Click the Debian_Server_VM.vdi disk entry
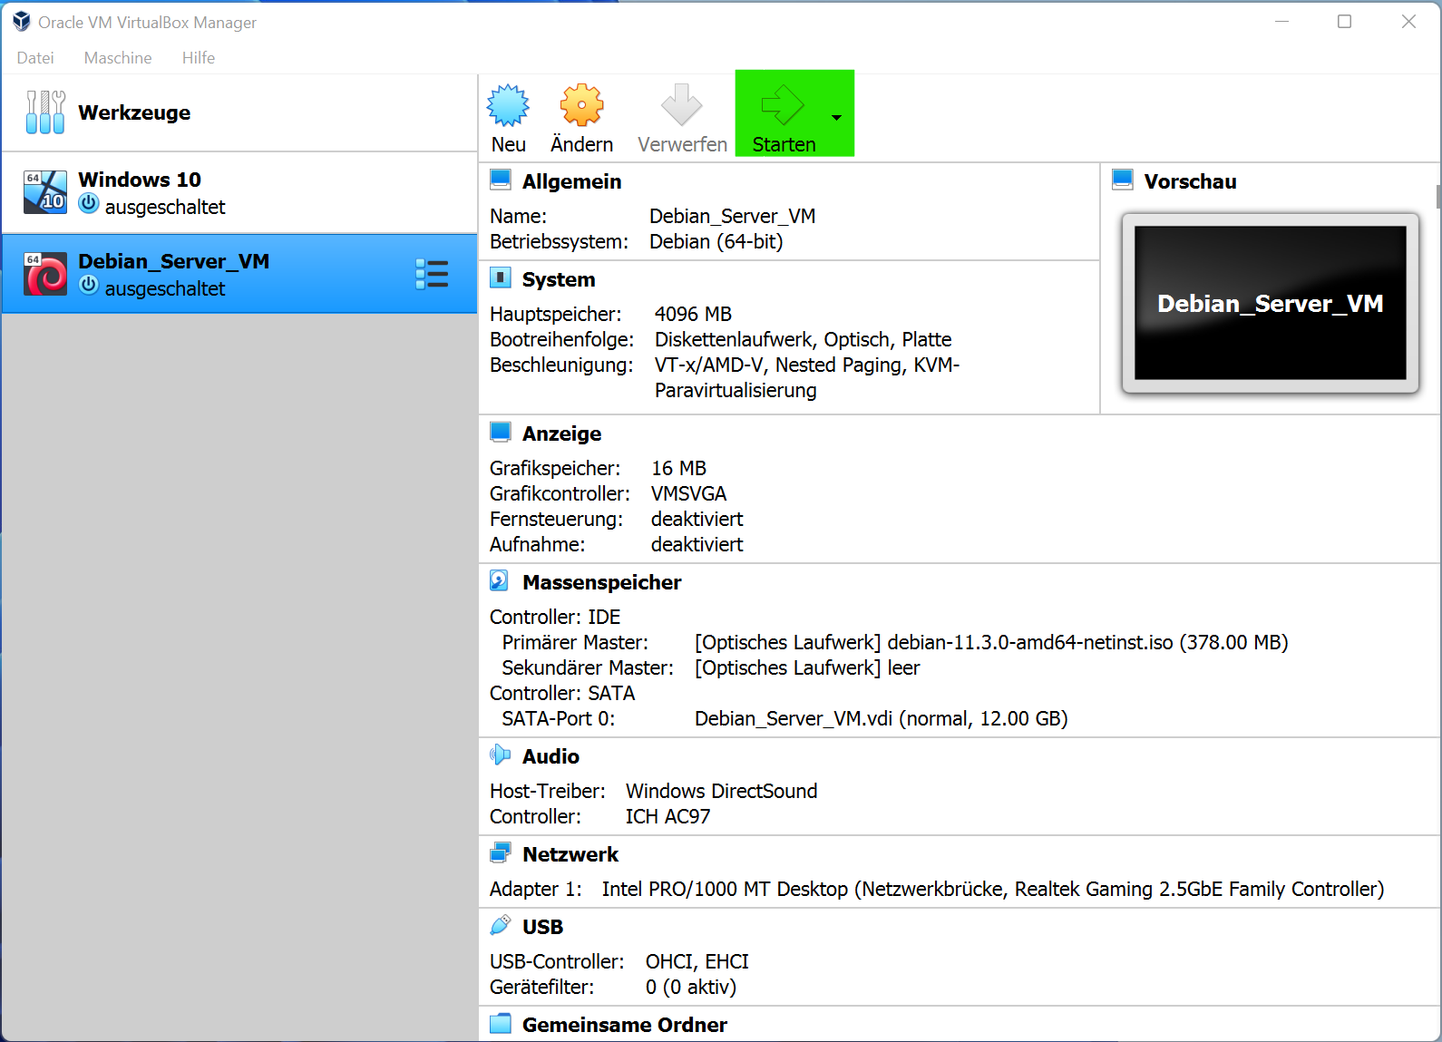 coord(881,718)
